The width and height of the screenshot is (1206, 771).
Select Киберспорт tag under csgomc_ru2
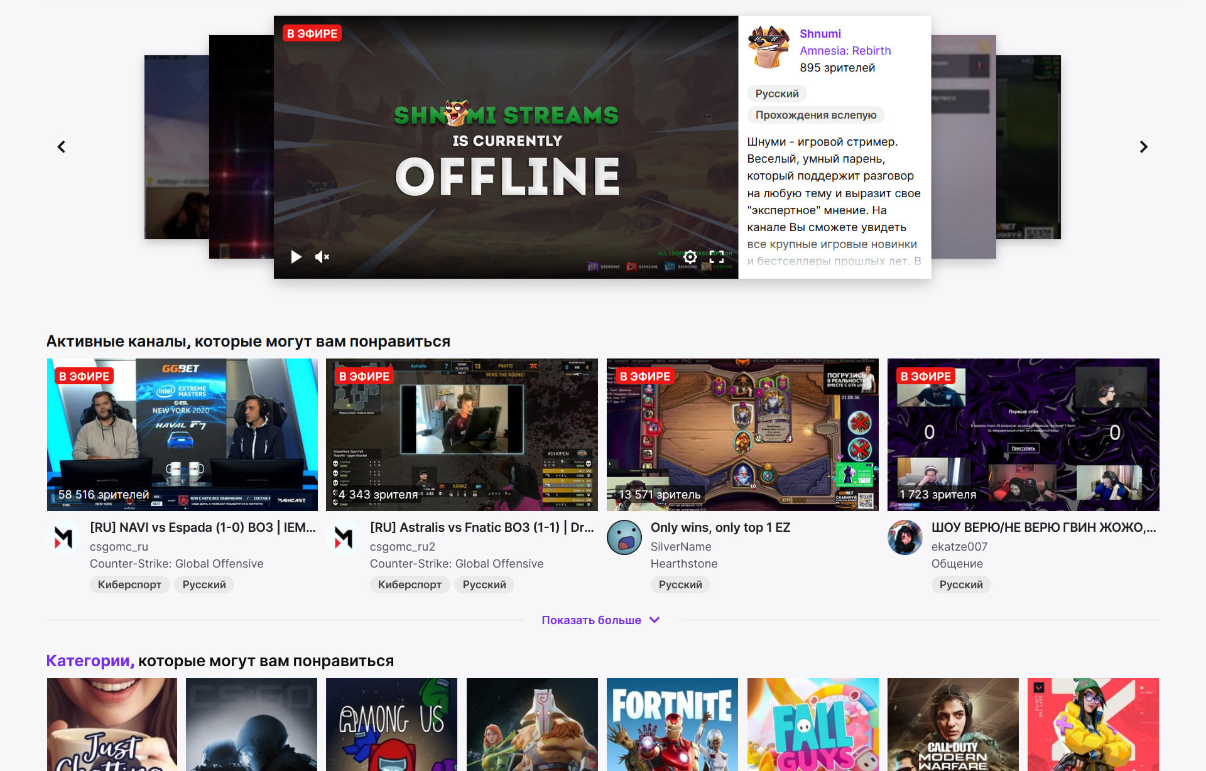[410, 585]
